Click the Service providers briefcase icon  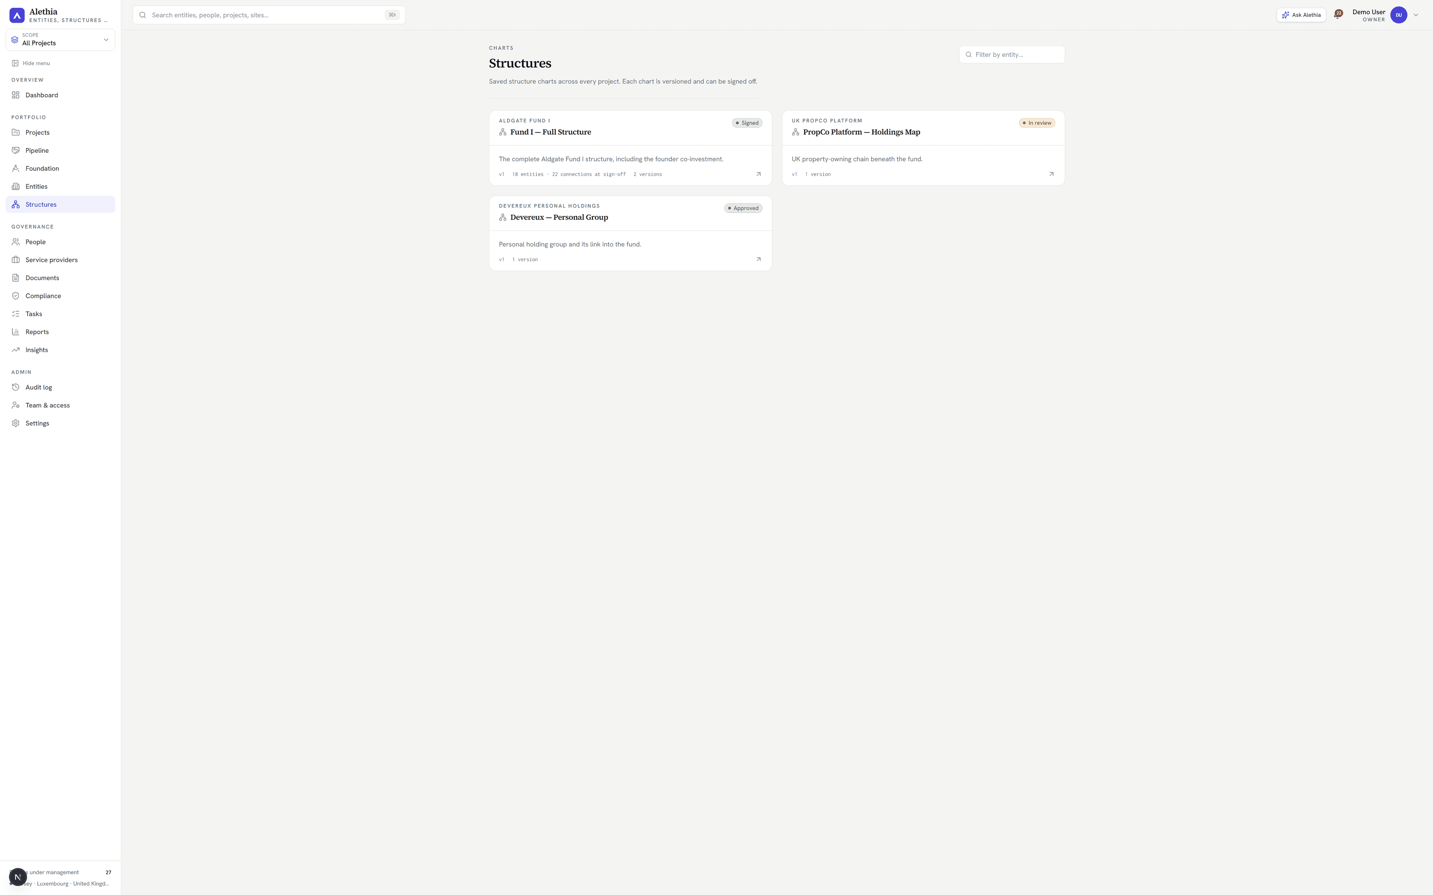tap(16, 260)
